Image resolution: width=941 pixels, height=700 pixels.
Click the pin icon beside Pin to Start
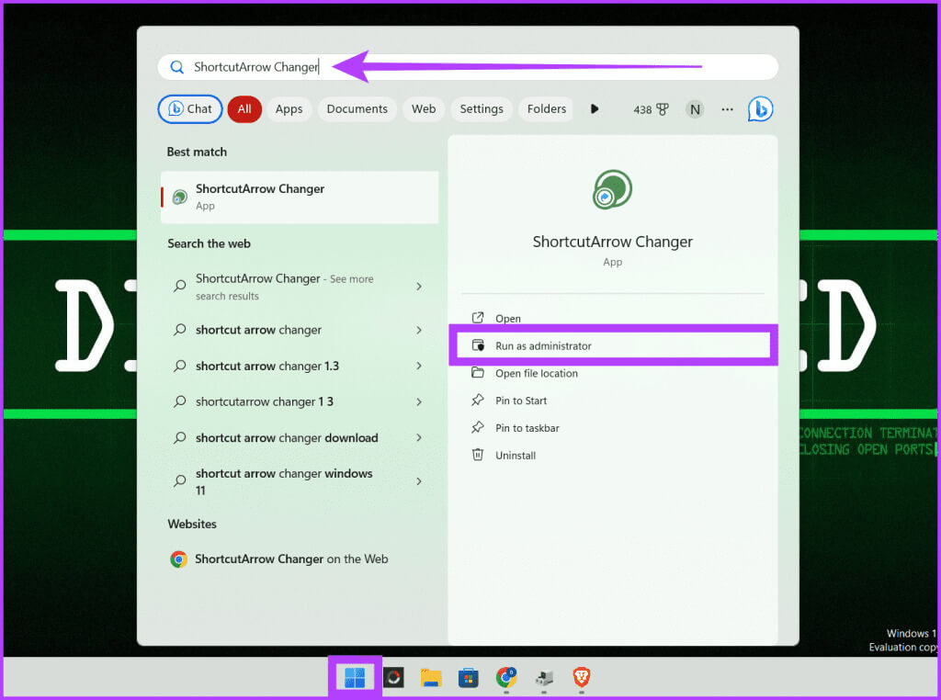tap(478, 400)
